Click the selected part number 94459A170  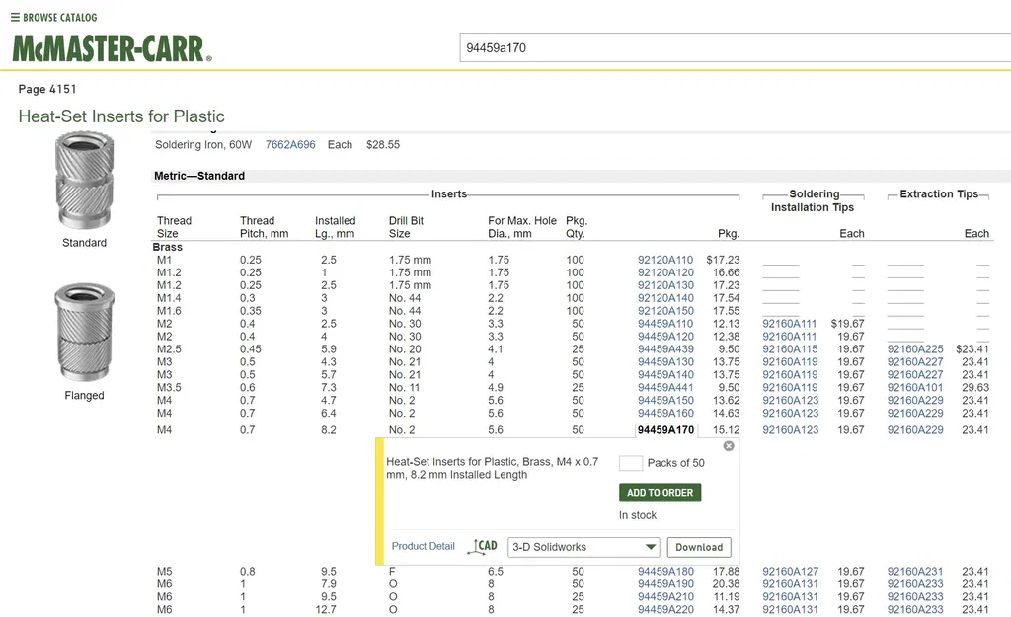[x=665, y=430]
